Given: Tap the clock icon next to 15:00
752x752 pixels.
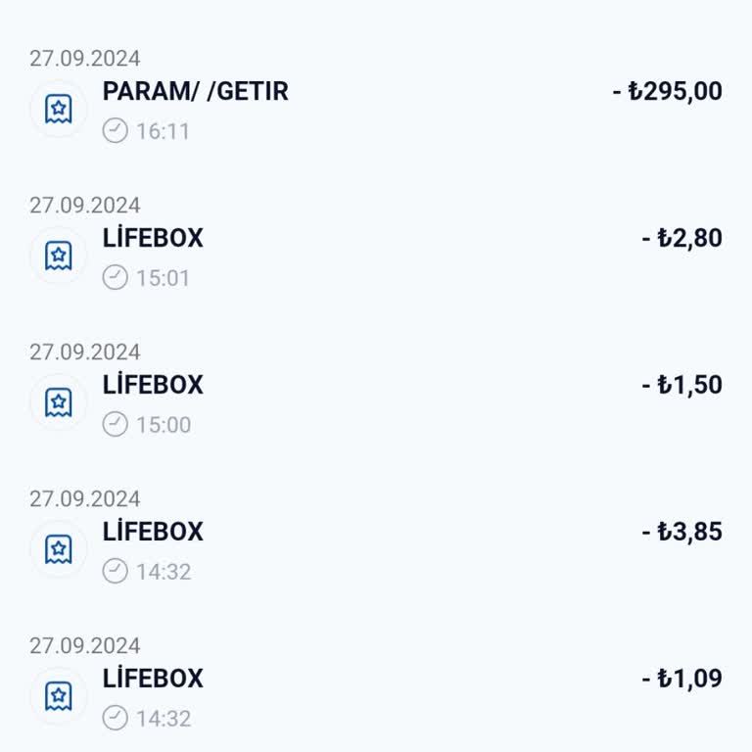Looking at the screenshot, I should pos(116,424).
